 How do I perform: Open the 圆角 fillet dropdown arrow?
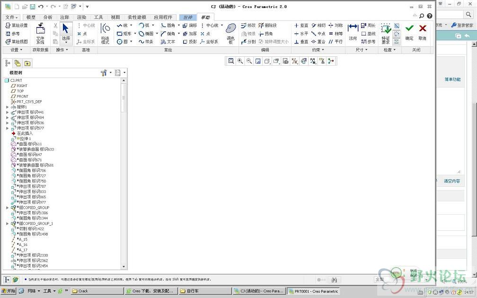[178, 26]
